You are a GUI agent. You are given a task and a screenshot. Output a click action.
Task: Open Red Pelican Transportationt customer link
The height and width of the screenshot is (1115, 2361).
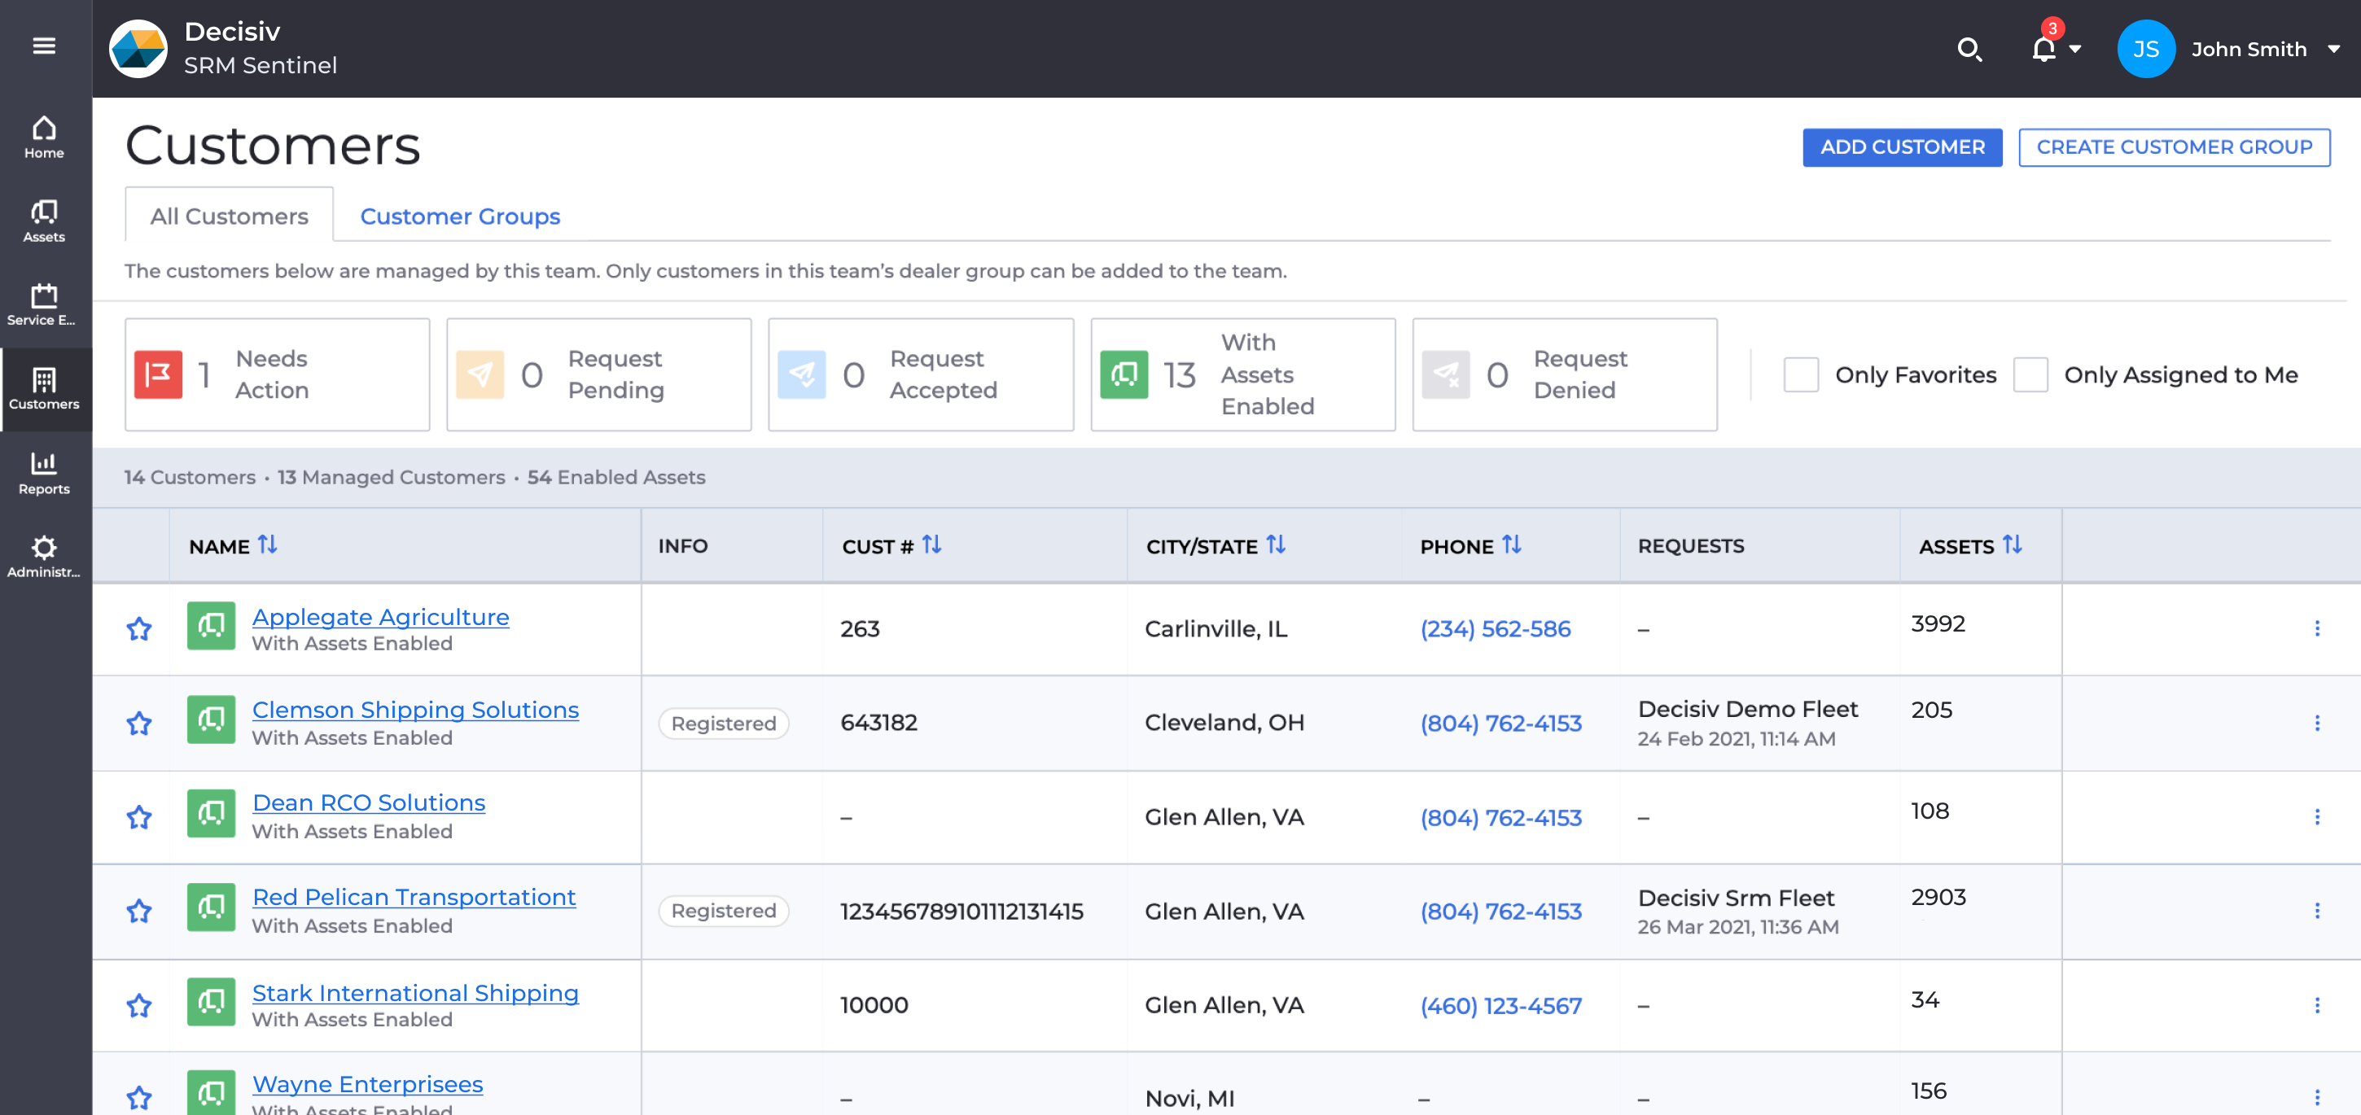tap(414, 897)
